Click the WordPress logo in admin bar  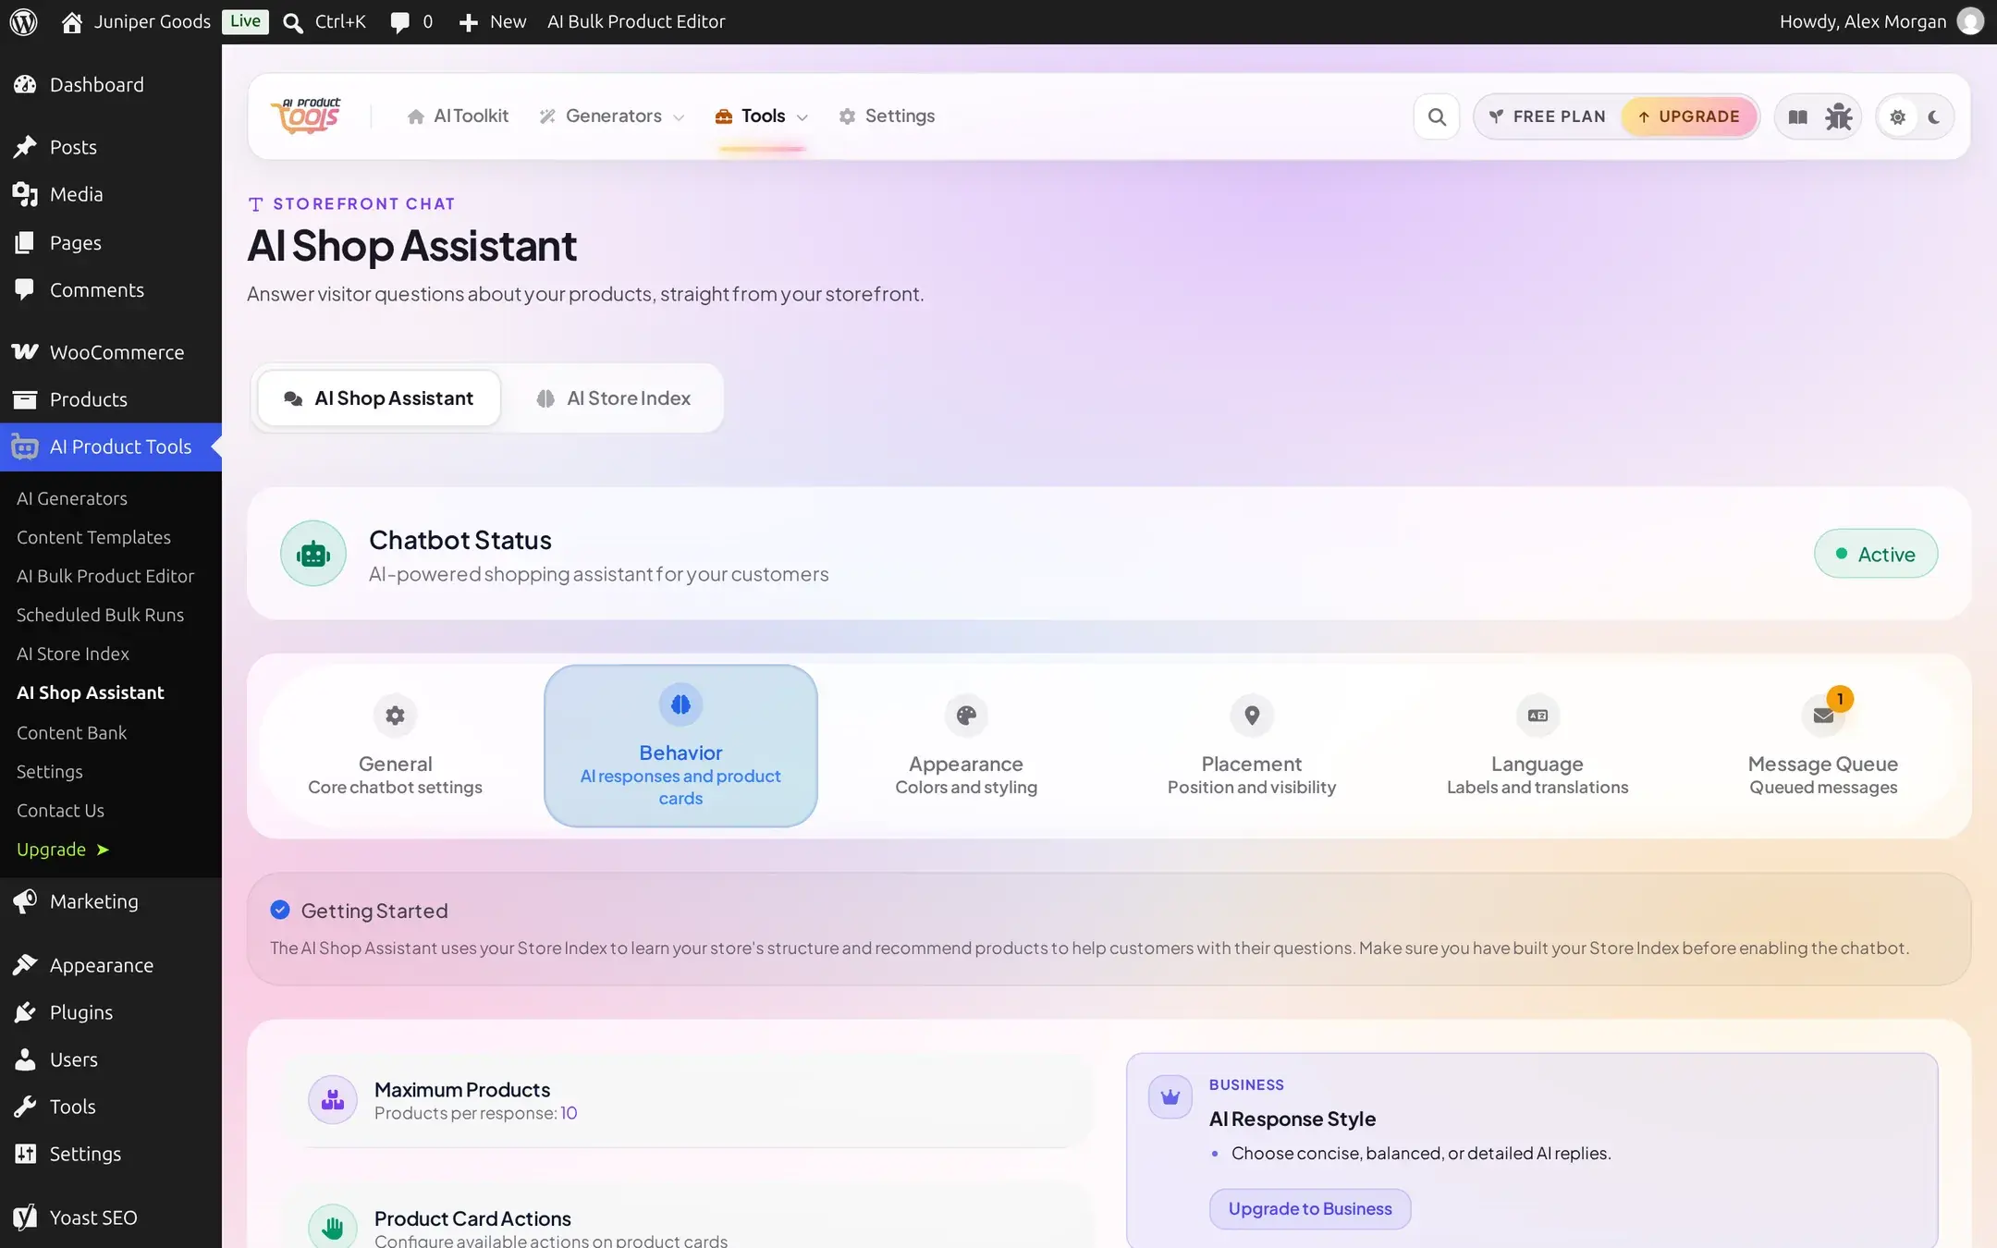(23, 21)
